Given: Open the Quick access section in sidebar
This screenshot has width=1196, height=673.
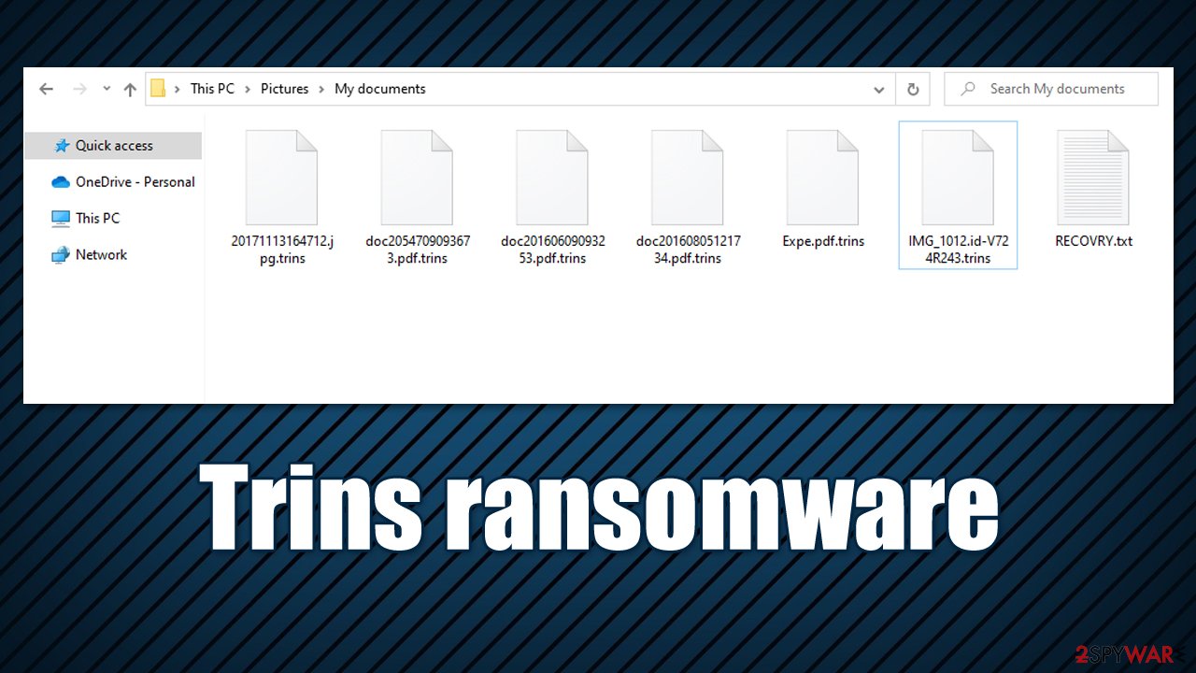Looking at the screenshot, I should click(x=112, y=146).
